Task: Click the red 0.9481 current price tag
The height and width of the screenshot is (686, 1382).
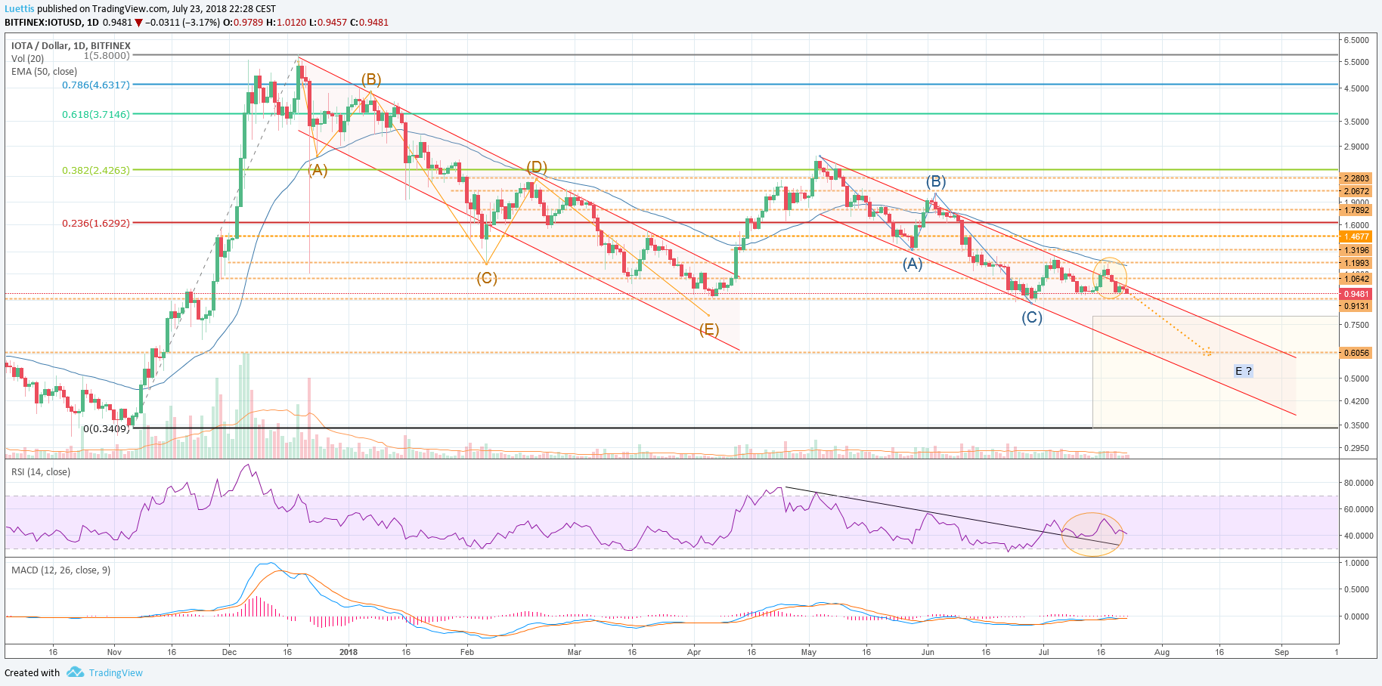Action: [x=1356, y=294]
